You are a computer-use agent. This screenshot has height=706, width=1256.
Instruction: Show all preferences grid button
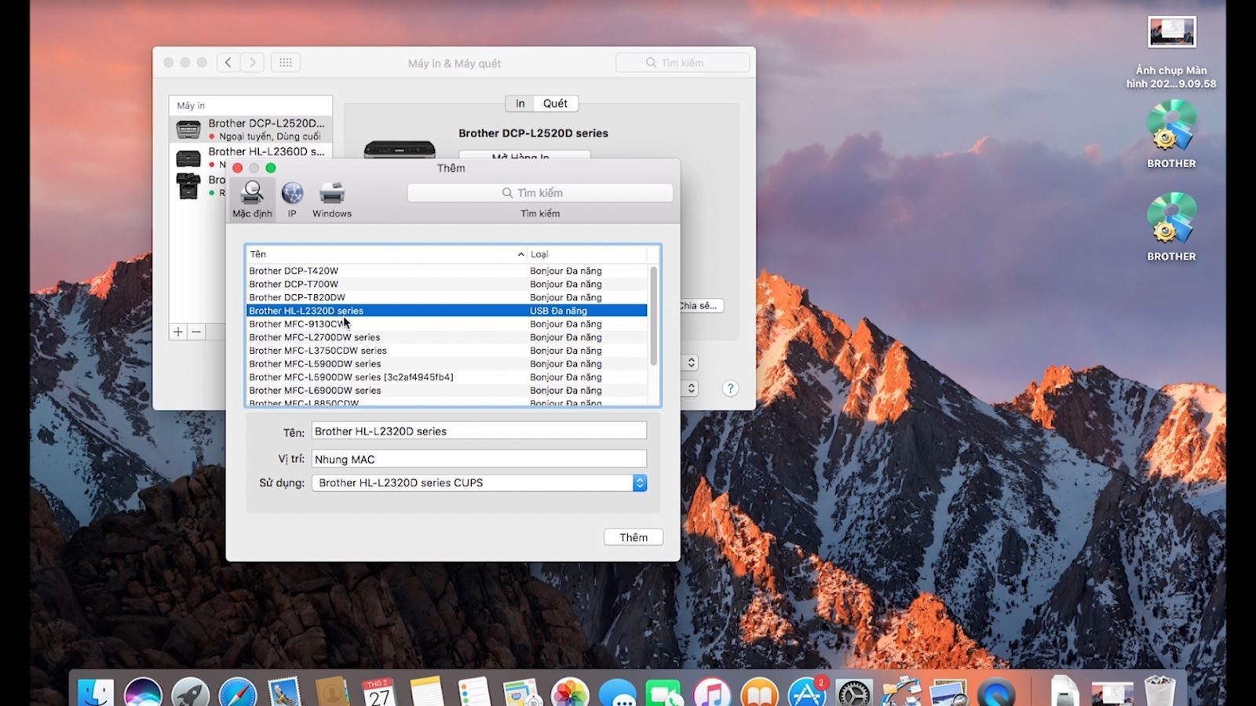285,63
